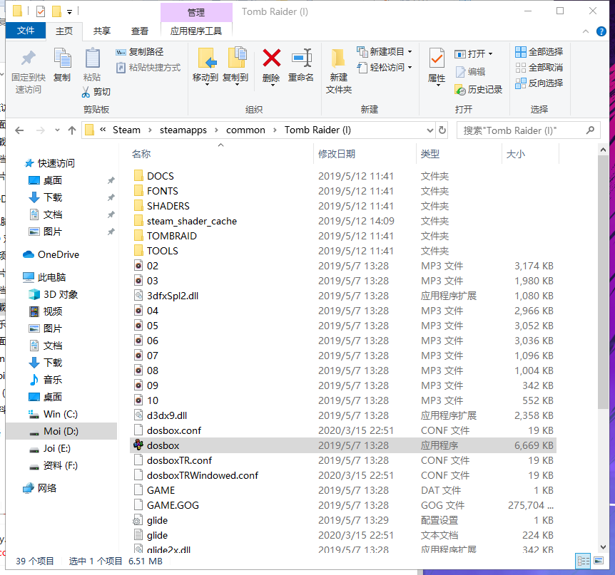Click the Paste clipboard icon
Image resolution: width=615 pixels, height=575 pixels.
tap(93, 58)
